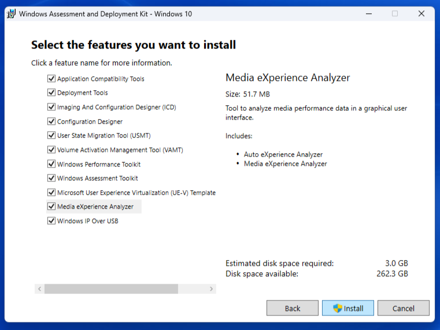Uncheck the Application Compatibility Tools checkbox
The width and height of the screenshot is (440, 330).
(51, 79)
